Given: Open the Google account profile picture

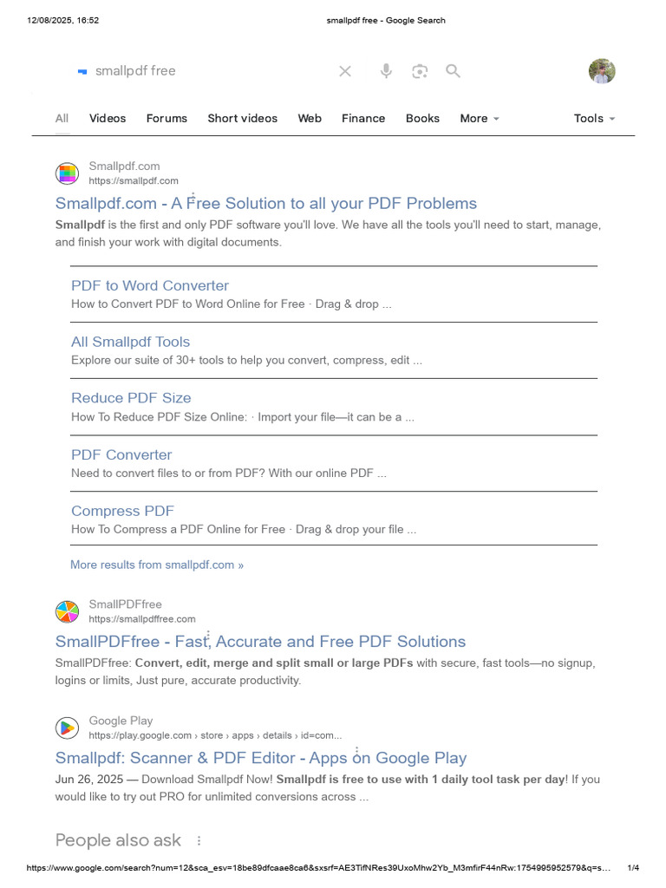Looking at the screenshot, I should pos(602,71).
